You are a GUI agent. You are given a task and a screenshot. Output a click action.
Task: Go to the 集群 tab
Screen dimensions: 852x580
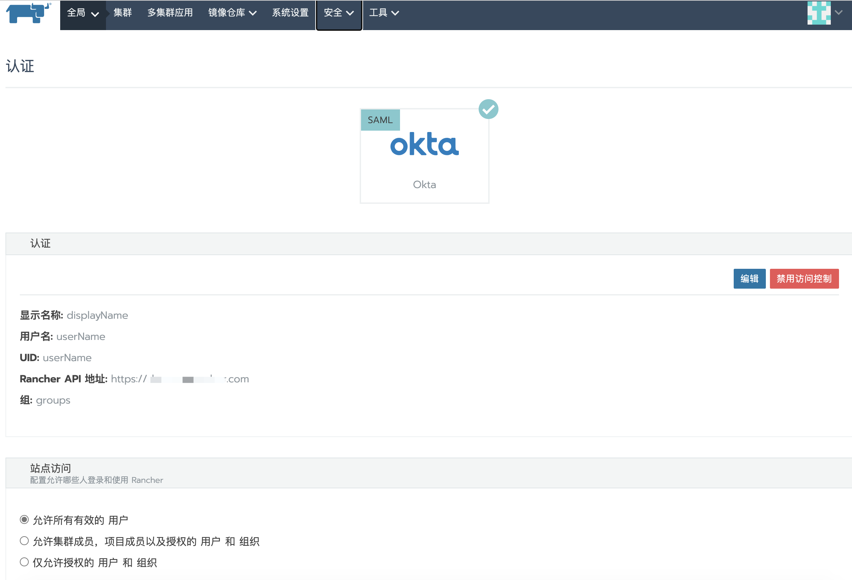122,13
